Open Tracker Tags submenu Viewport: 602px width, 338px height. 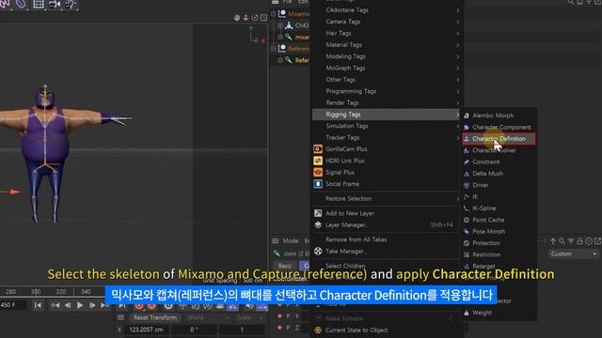pyautogui.click(x=387, y=137)
